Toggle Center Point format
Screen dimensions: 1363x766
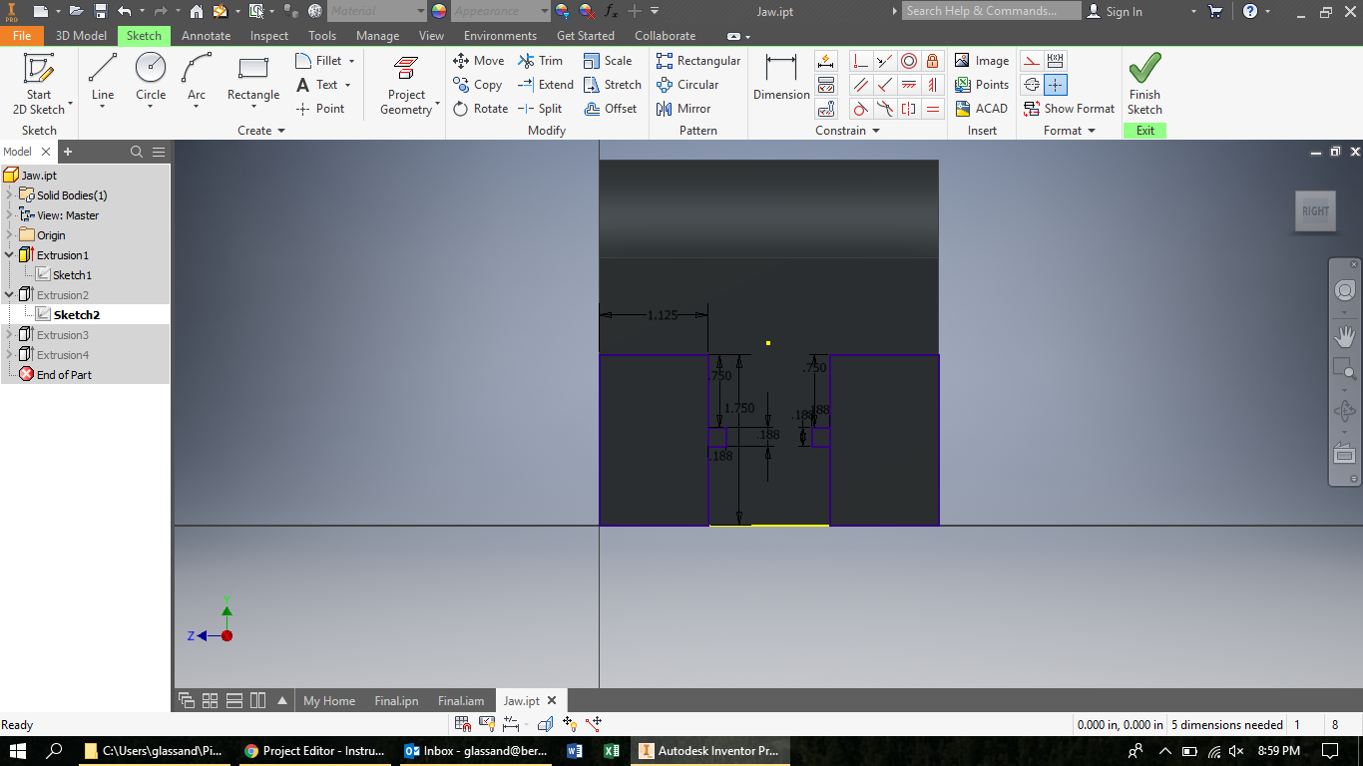[x=1056, y=85]
